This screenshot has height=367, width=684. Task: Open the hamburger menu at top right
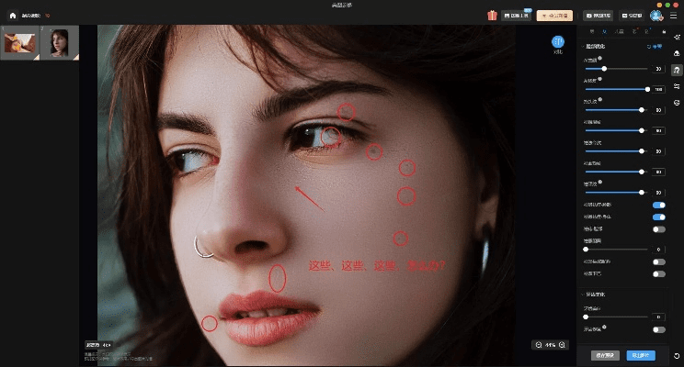coord(673,16)
